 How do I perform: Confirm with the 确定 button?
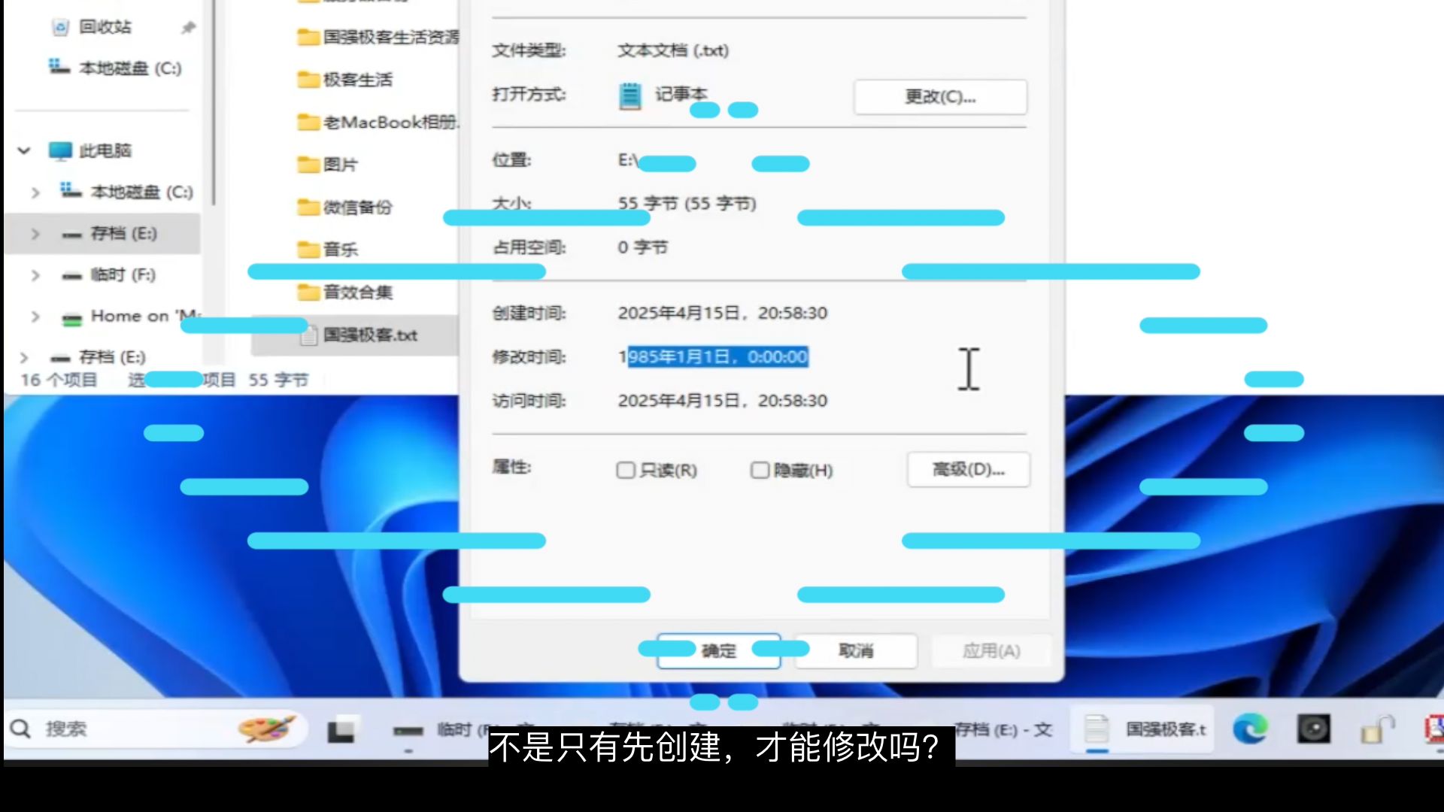tap(718, 650)
